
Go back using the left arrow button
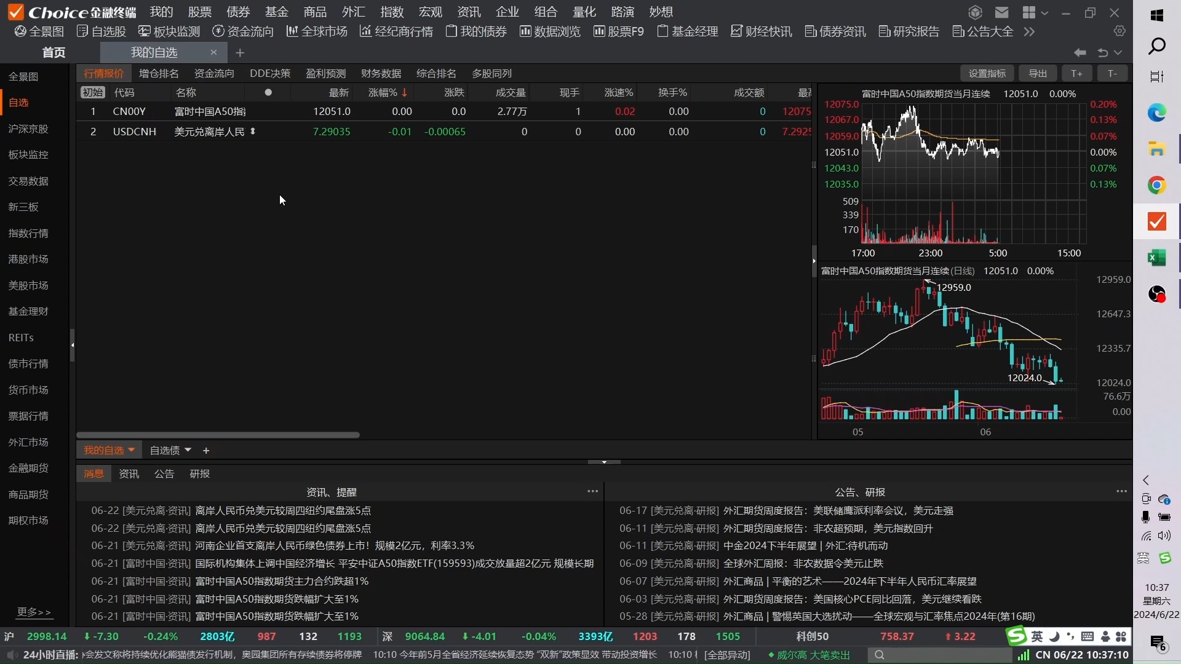(1080, 53)
